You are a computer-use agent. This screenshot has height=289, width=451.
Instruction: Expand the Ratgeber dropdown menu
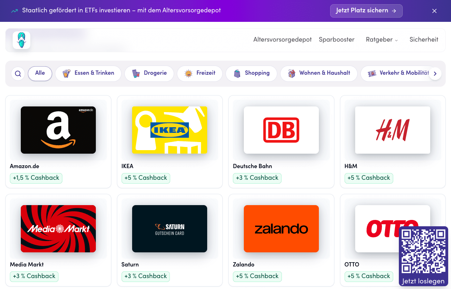pos(382,40)
